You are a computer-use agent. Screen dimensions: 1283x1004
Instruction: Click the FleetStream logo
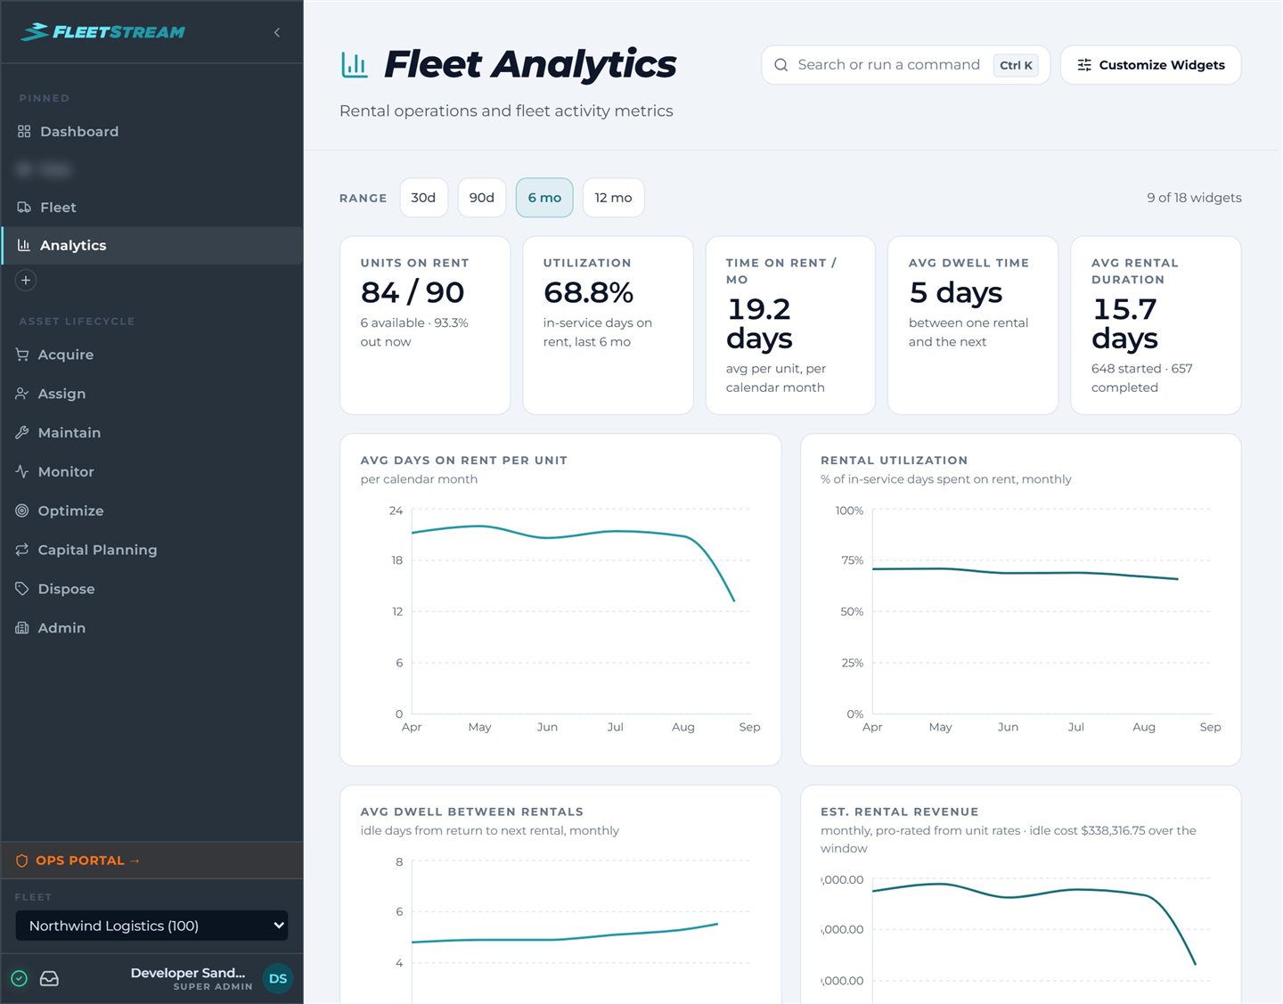[x=102, y=32]
